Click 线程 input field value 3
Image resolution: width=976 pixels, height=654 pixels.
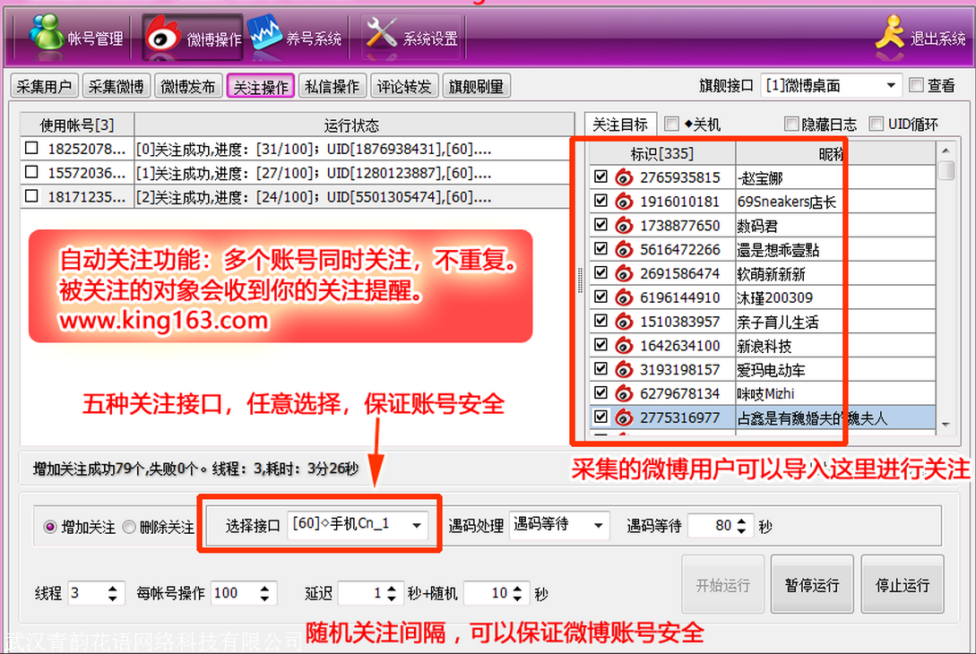(x=87, y=593)
